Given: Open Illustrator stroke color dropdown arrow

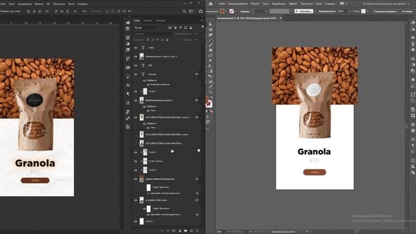Looking at the screenshot, I should [236, 11].
